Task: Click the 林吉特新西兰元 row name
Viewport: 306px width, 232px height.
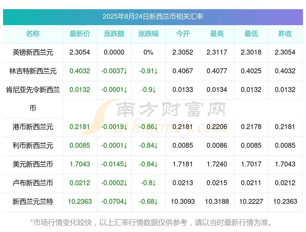Action: coord(33,71)
